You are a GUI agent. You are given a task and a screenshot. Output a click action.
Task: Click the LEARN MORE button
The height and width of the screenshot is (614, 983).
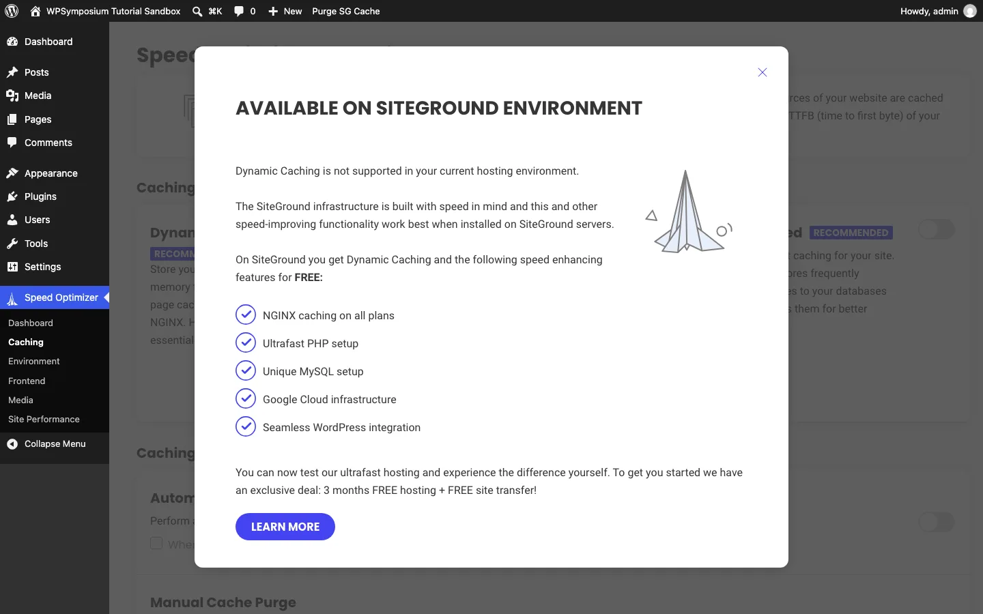tap(285, 527)
